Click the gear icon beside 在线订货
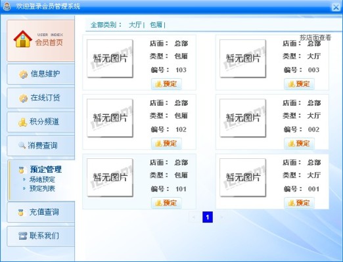The width and height of the screenshot is (343, 262). click(x=23, y=98)
